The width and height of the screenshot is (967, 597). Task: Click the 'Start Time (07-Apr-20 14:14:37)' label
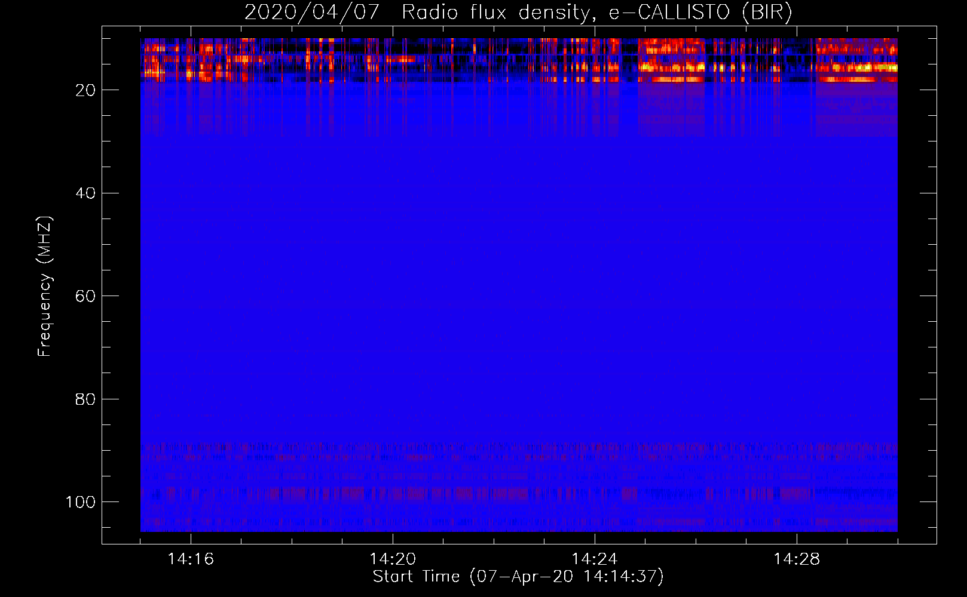click(518, 577)
